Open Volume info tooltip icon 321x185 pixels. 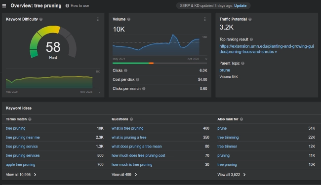129,19
